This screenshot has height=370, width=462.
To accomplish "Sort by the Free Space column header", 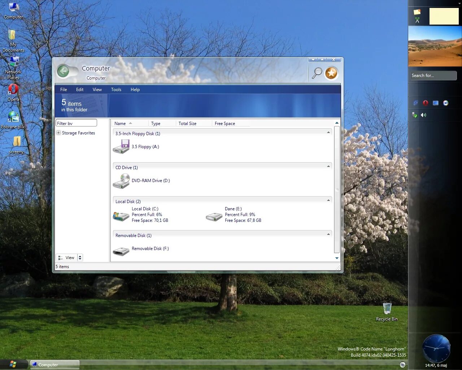I will pos(231,124).
